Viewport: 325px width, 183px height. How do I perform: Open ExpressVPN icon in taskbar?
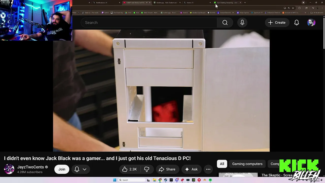[x=182, y=180]
